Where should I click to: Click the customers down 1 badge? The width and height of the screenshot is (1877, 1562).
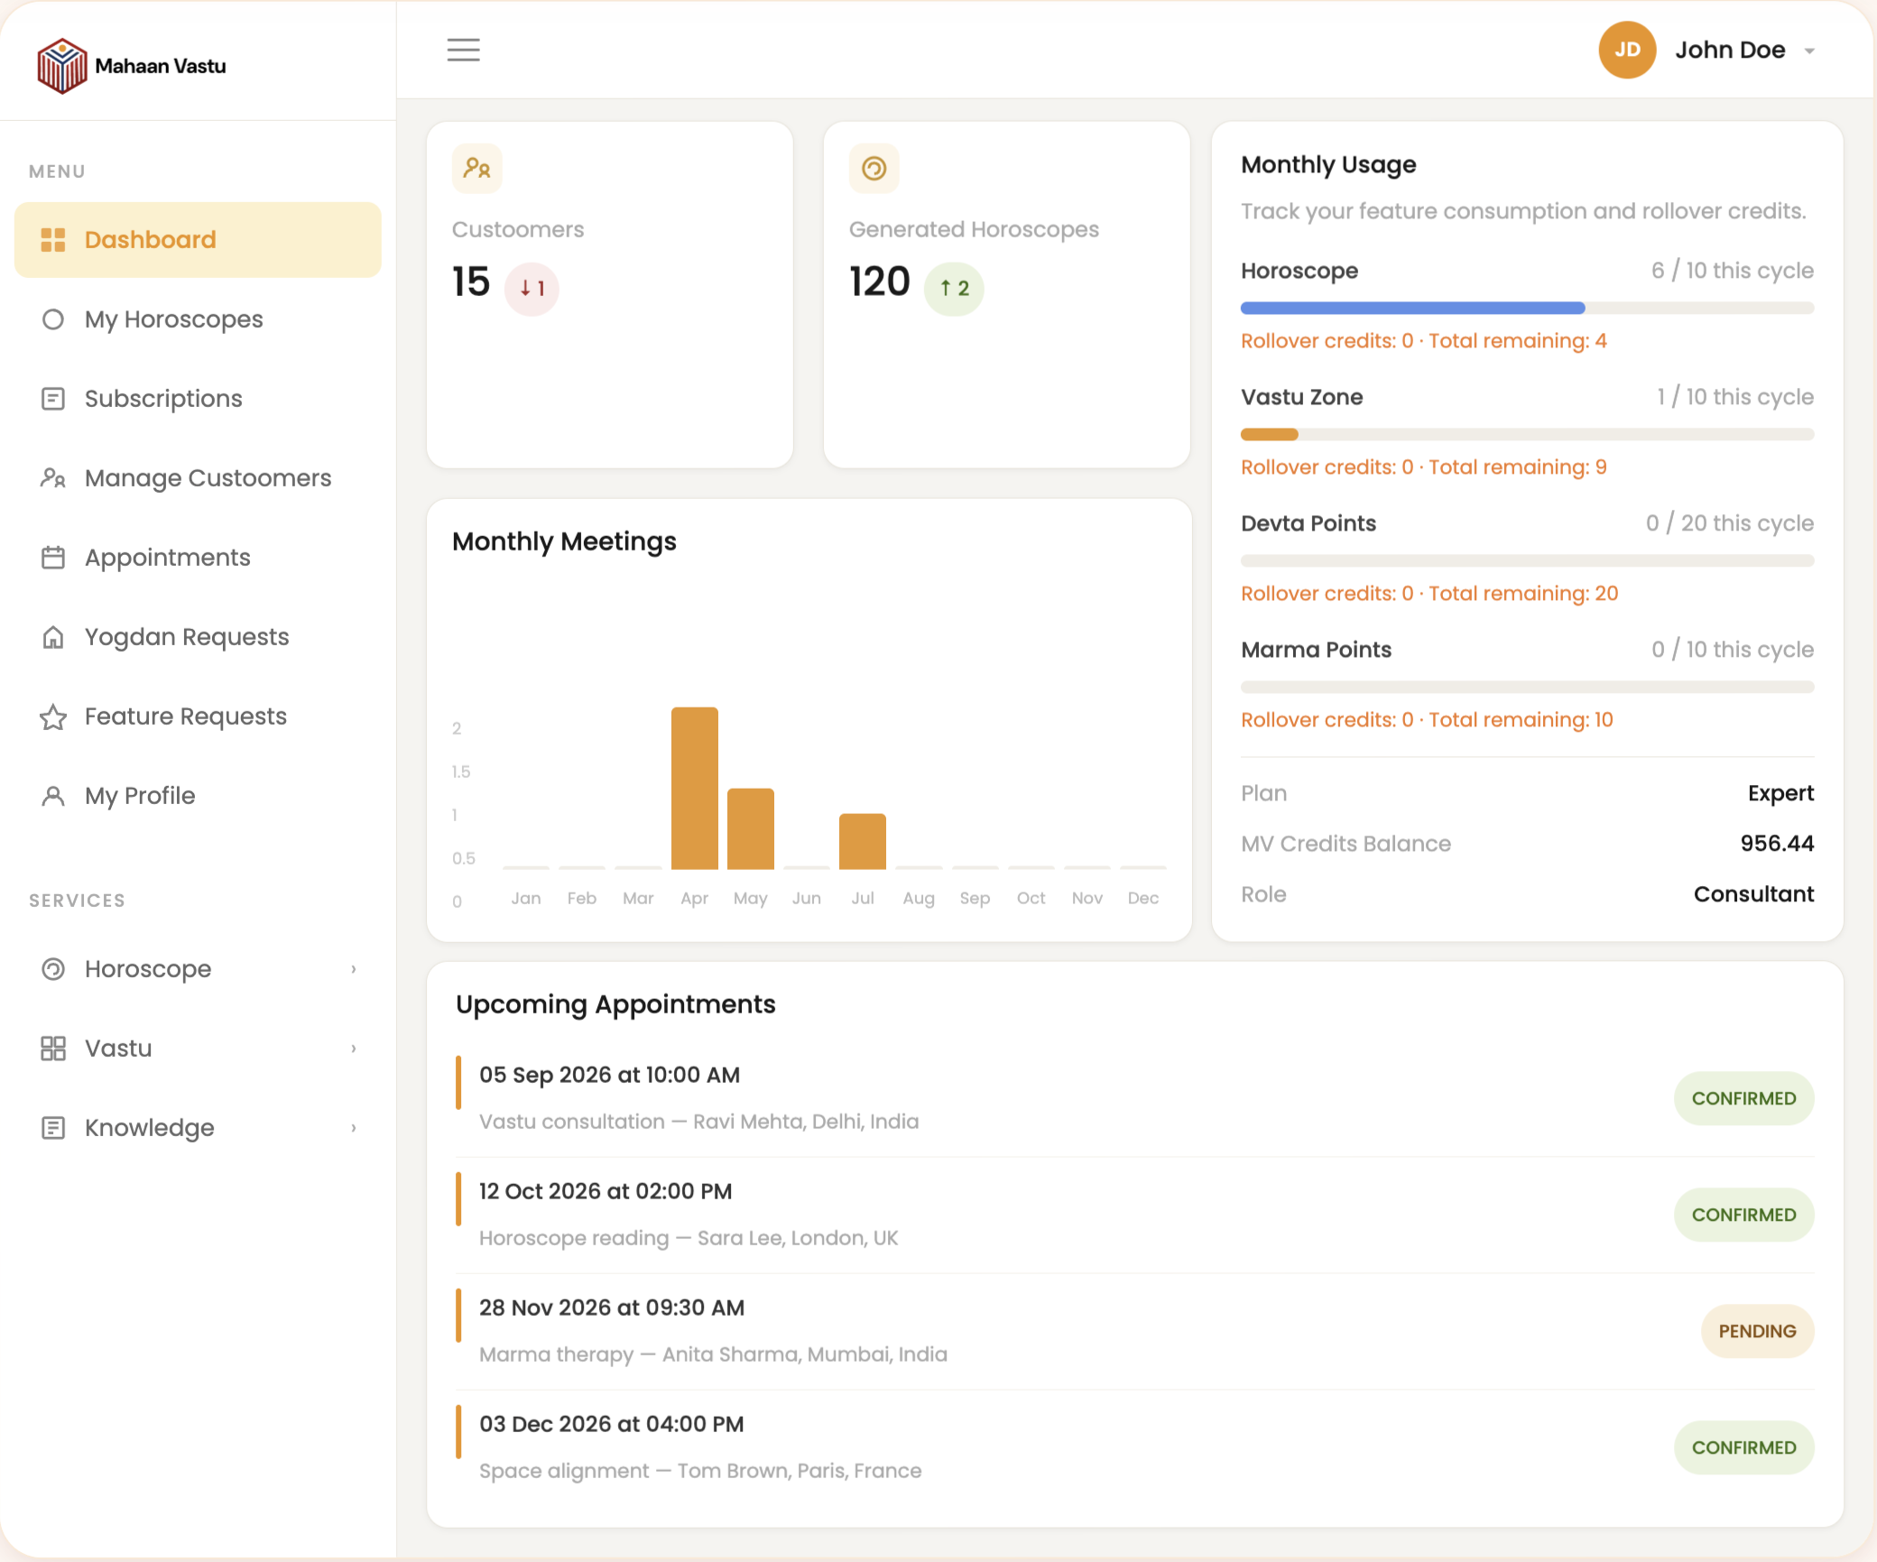[532, 289]
